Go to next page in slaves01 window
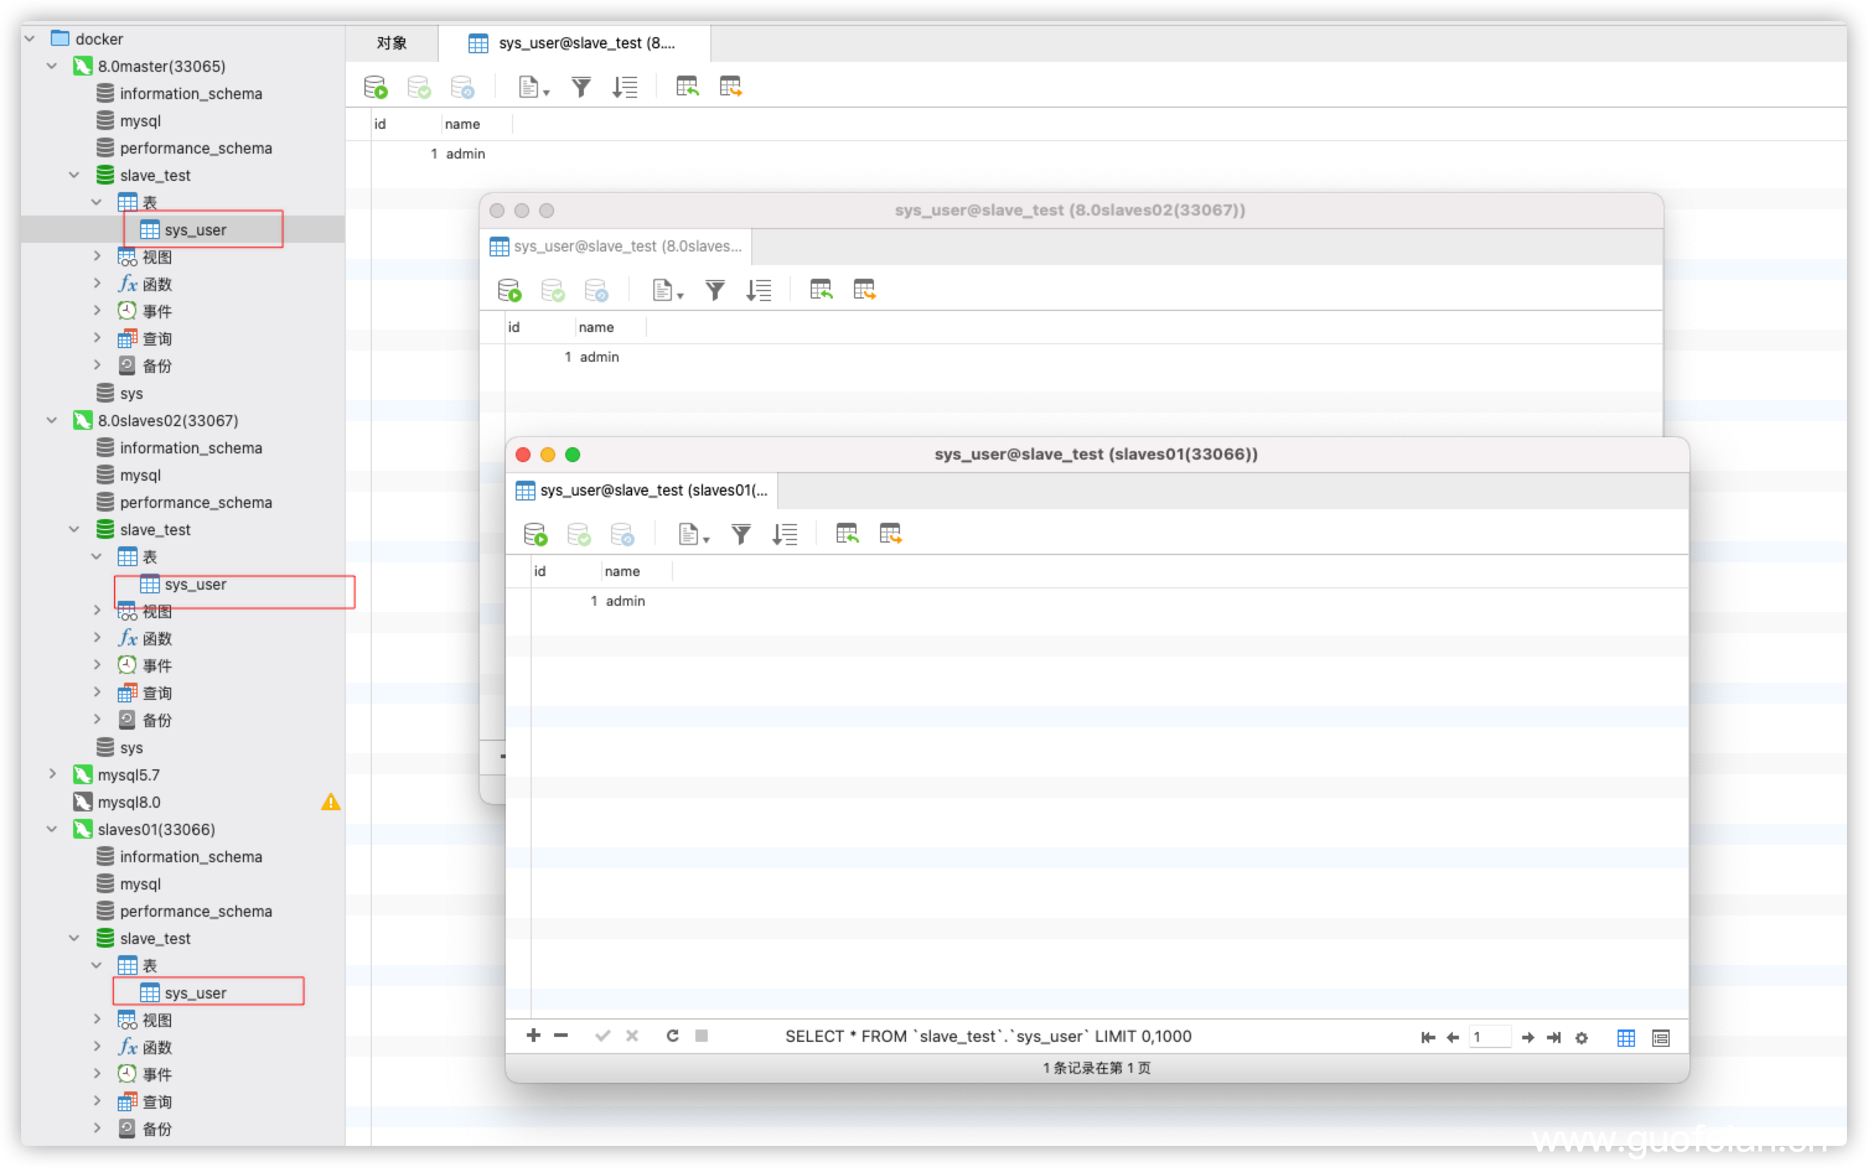Image resolution: width=1868 pixels, height=1167 pixels. point(1528,1038)
